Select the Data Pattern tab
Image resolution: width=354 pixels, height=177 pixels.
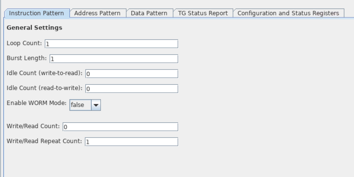point(149,13)
